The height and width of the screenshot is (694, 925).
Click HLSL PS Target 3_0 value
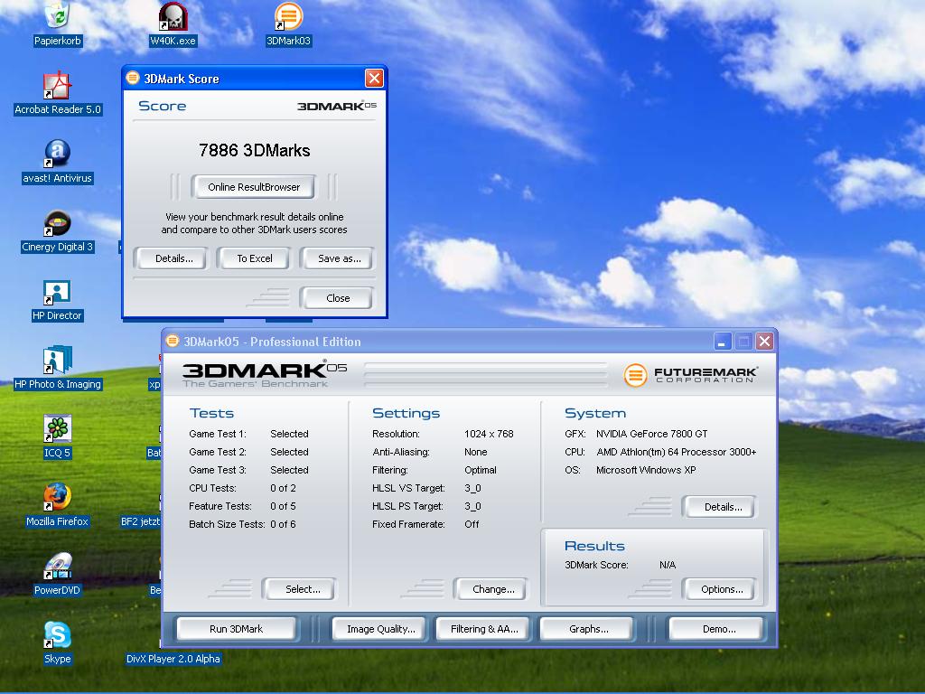(x=472, y=506)
